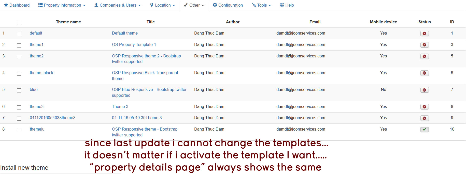The width and height of the screenshot is (467, 174).
Task: Expand the Property information dropdown
Action: pyautogui.click(x=62, y=5)
